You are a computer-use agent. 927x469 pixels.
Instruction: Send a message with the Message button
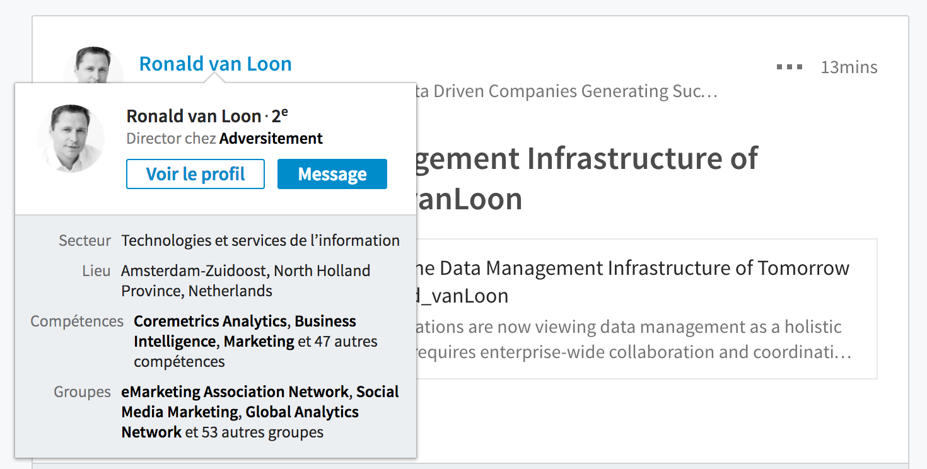332,174
